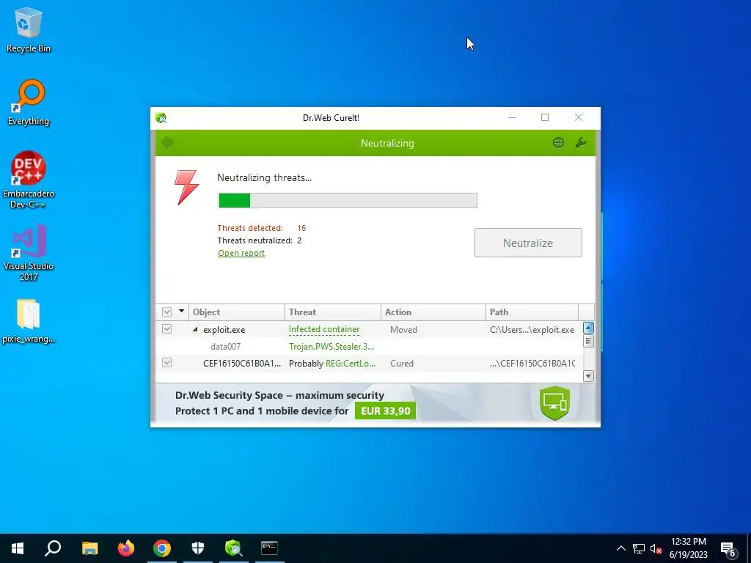Image resolution: width=751 pixels, height=563 pixels.
Task: Select the exploit.exe object name
Action: coord(224,330)
